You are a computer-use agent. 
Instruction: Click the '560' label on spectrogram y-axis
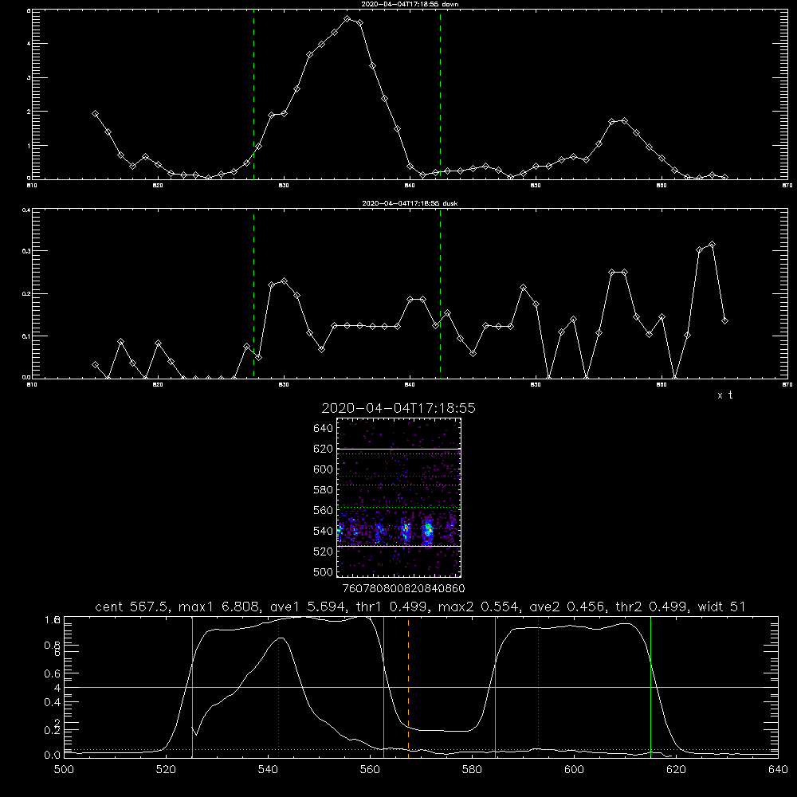(x=324, y=510)
